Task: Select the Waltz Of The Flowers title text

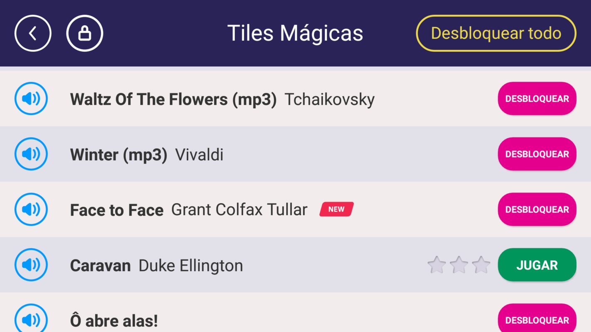Action: click(173, 100)
